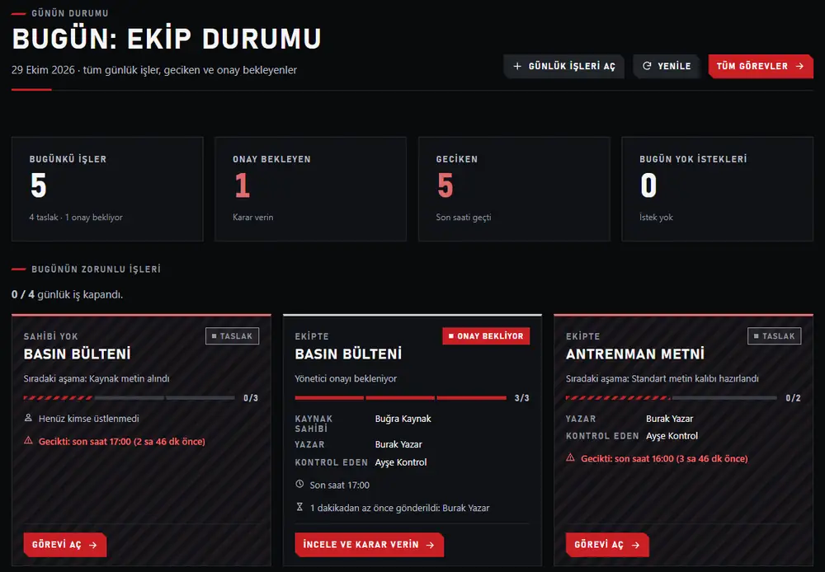Click the Basın Bülteni title on the Sahibi Yok card

(x=77, y=354)
